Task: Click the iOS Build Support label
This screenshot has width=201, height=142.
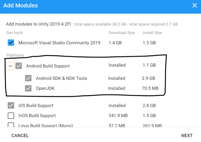Action: [36, 105]
